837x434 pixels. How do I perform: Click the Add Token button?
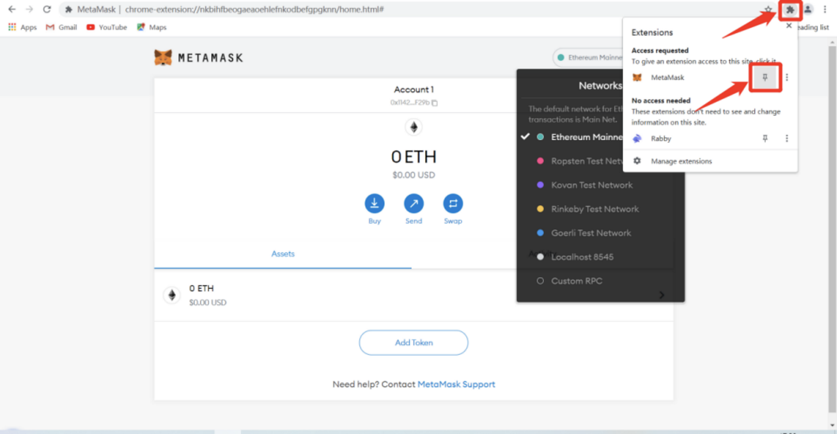(x=414, y=343)
